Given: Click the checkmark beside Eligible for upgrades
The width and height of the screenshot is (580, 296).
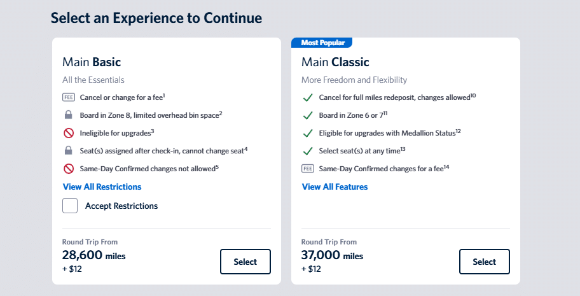Looking at the screenshot, I should 307,133.
